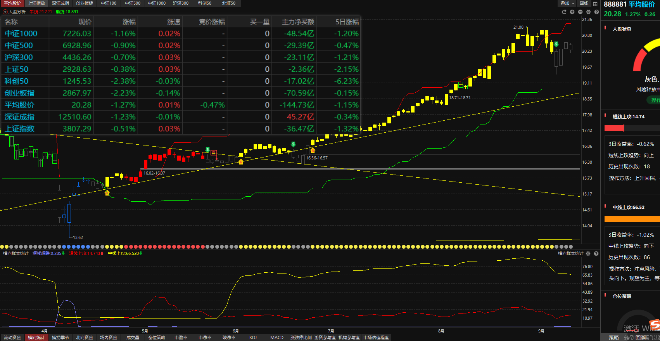
Task: Zoom out chart with minus icon
Action: pyautogui.click(x=580, y=12)
